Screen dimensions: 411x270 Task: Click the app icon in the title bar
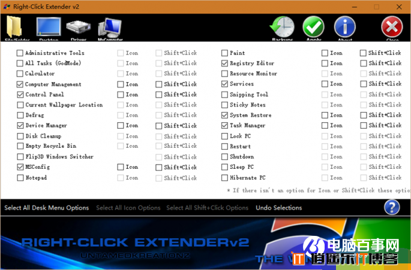point(7,7)
